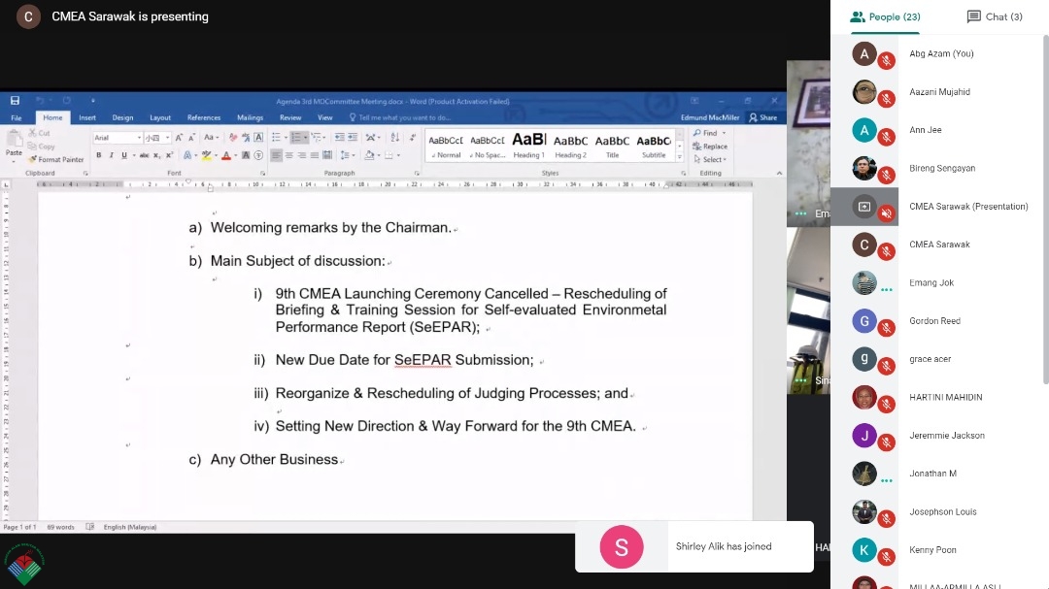
Task: Toggle mute icon beside Aazani Mujahid
Action: [x=887, y=99]
